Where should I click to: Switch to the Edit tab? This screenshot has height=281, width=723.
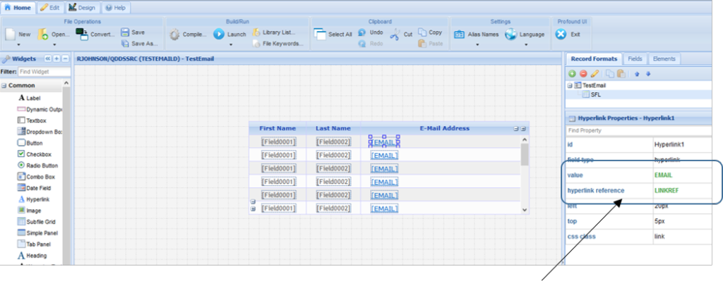50,8
